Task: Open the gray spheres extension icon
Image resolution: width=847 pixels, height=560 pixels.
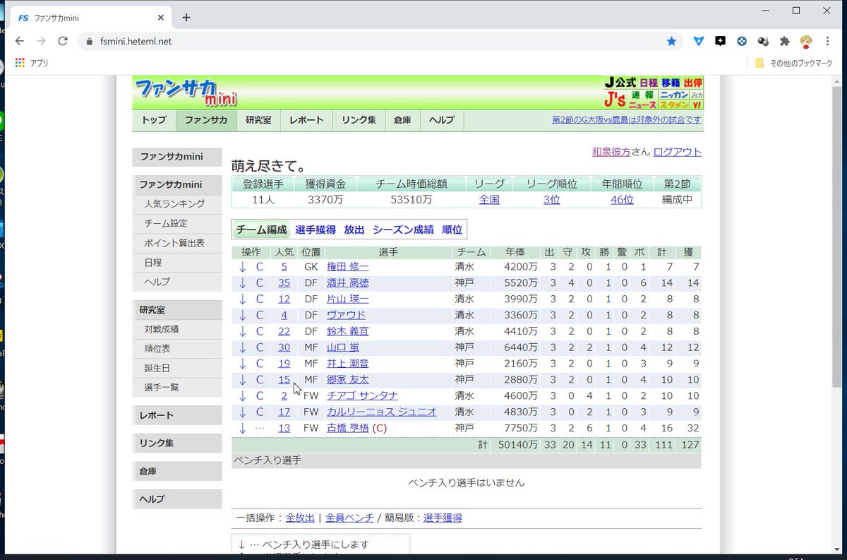Action: click(x=763, y=41)
